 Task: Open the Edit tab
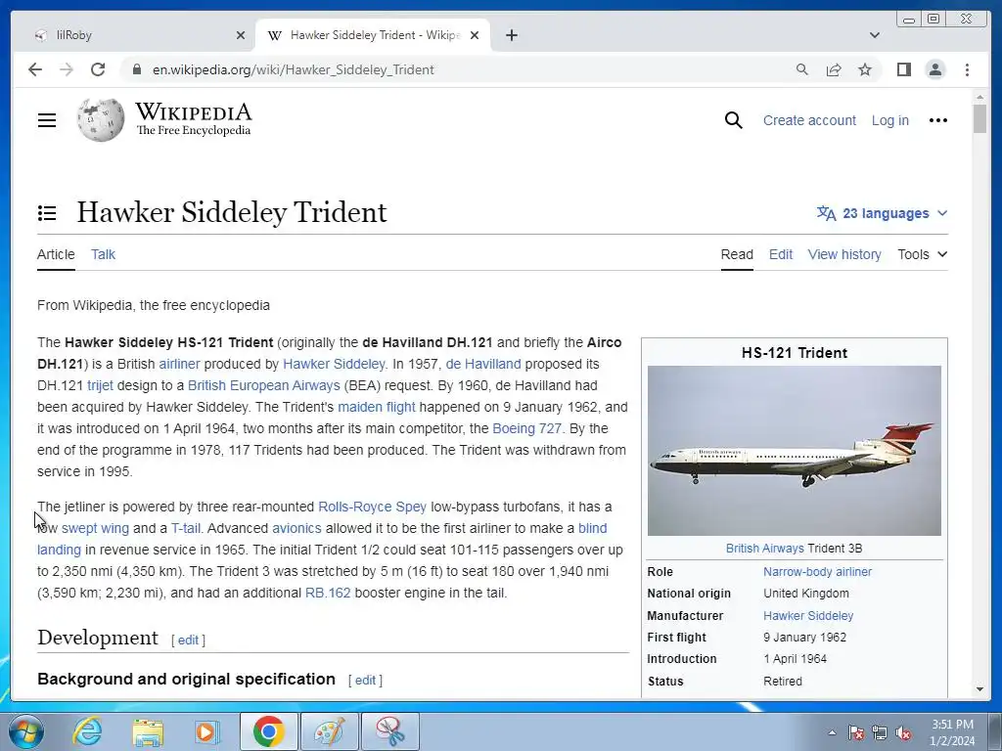coord(780,254)
